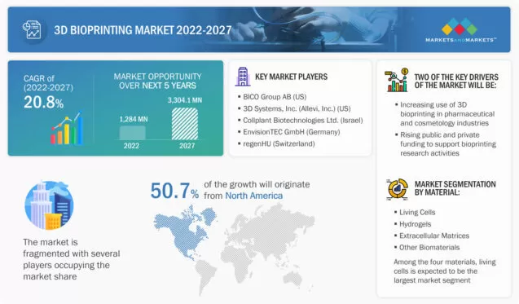This screenshot has width=519, height=304.
Task: Click the MarketsandMarkets diamond logo
Action: [460, 27]
